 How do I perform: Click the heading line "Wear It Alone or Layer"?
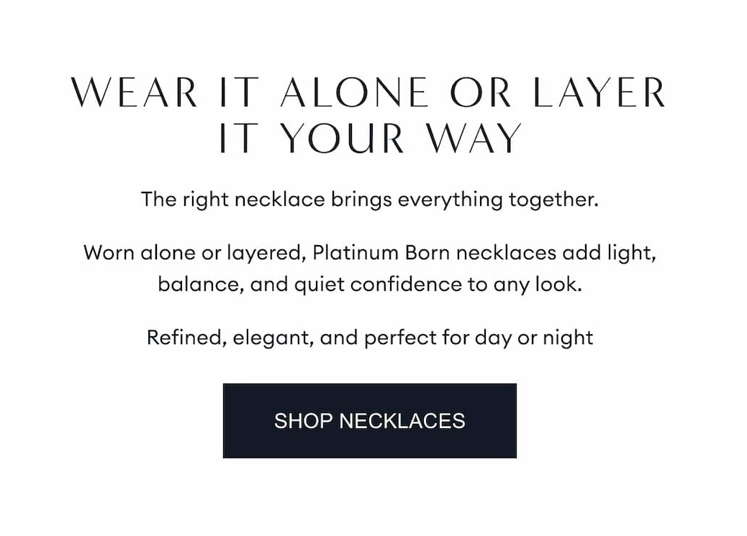368,93
